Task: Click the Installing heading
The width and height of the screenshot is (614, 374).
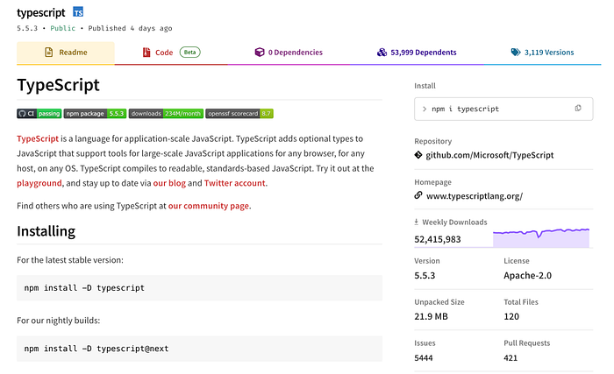Action: tap(46, 231)
